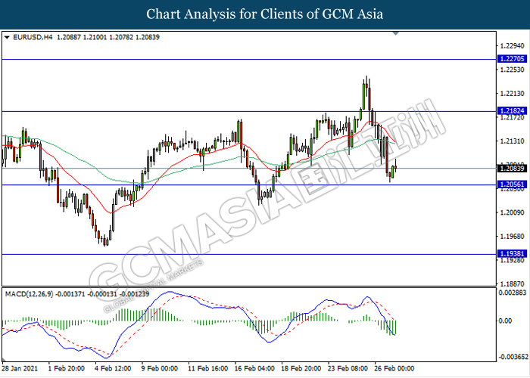Select the 1.19381 support level label

[512, 254]
